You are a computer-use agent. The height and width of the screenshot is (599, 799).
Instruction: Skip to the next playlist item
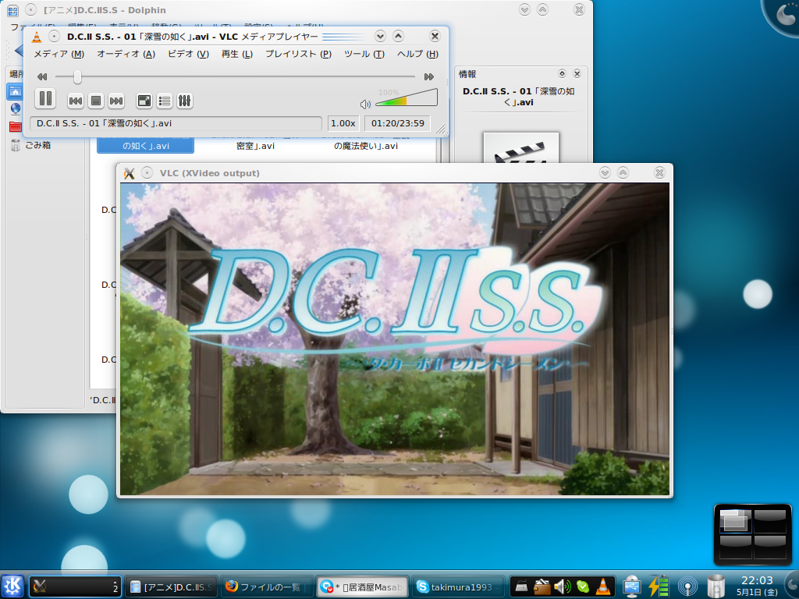click(x=116, y=101)
